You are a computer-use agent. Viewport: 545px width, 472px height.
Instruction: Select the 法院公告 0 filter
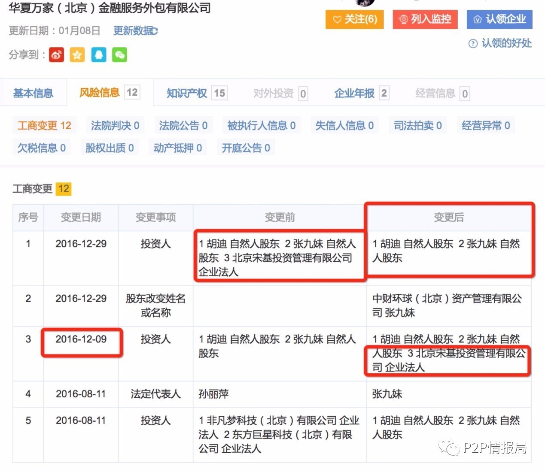[x=183, y=125]
